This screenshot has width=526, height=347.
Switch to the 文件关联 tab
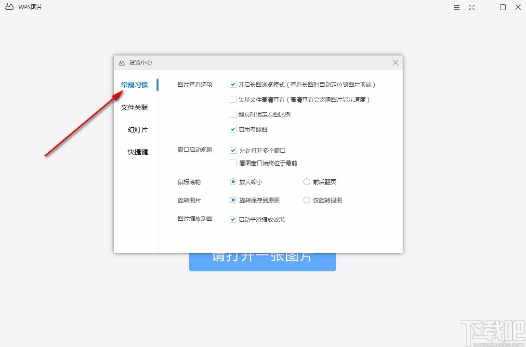click(x=134, y=107)
